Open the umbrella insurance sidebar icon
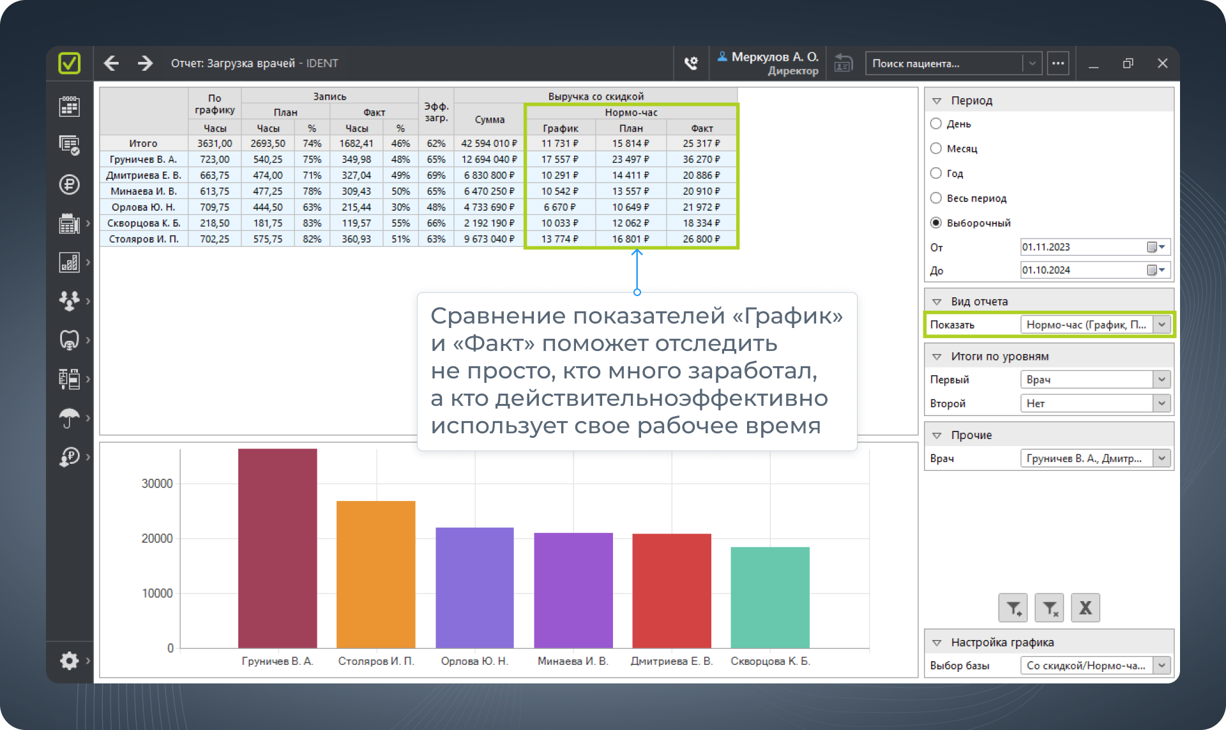The image size is (1226, 730). [69, 418]
